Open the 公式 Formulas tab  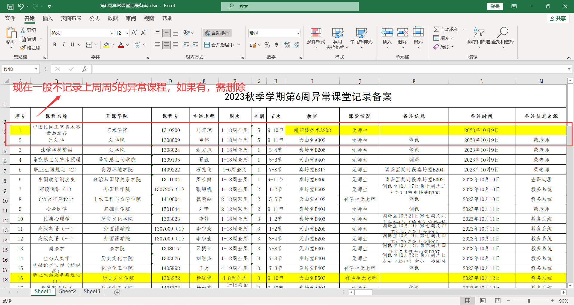[94, 18]
